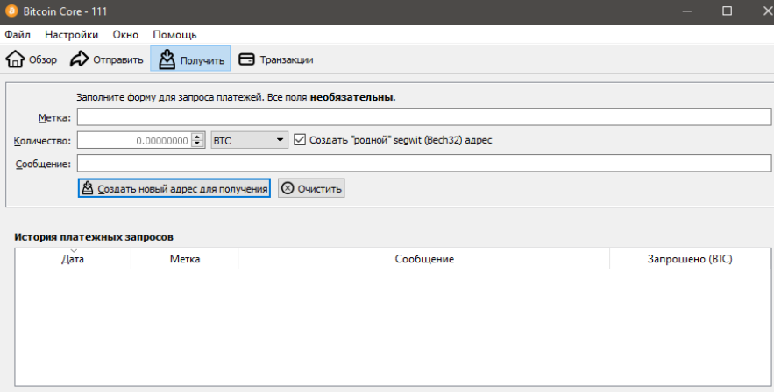The width and height of the screenshot is (774, 392).
Task: Open the Транзакции (Transactions) tab
Action: click(x=275, y=59)
